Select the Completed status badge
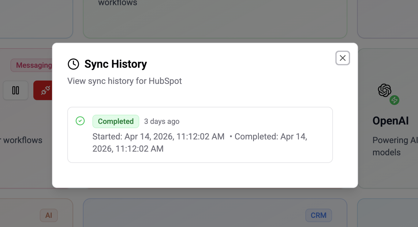 116,121
